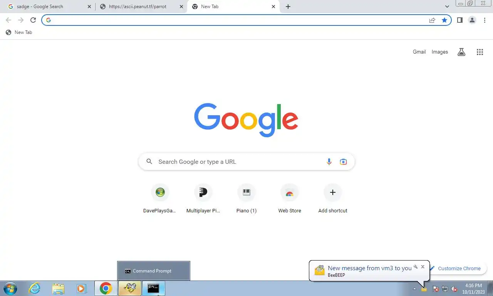
Task: Share this page using the address bar icon
Action: tap(432, 20)
